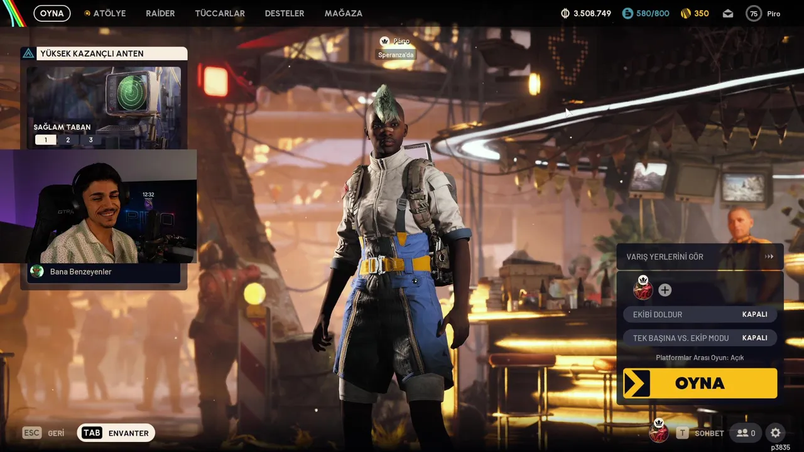Select quest step 1 under SAĞLAM TABAN
The height and width of the screenshot is (452, 804).
[x=45, y=140]
